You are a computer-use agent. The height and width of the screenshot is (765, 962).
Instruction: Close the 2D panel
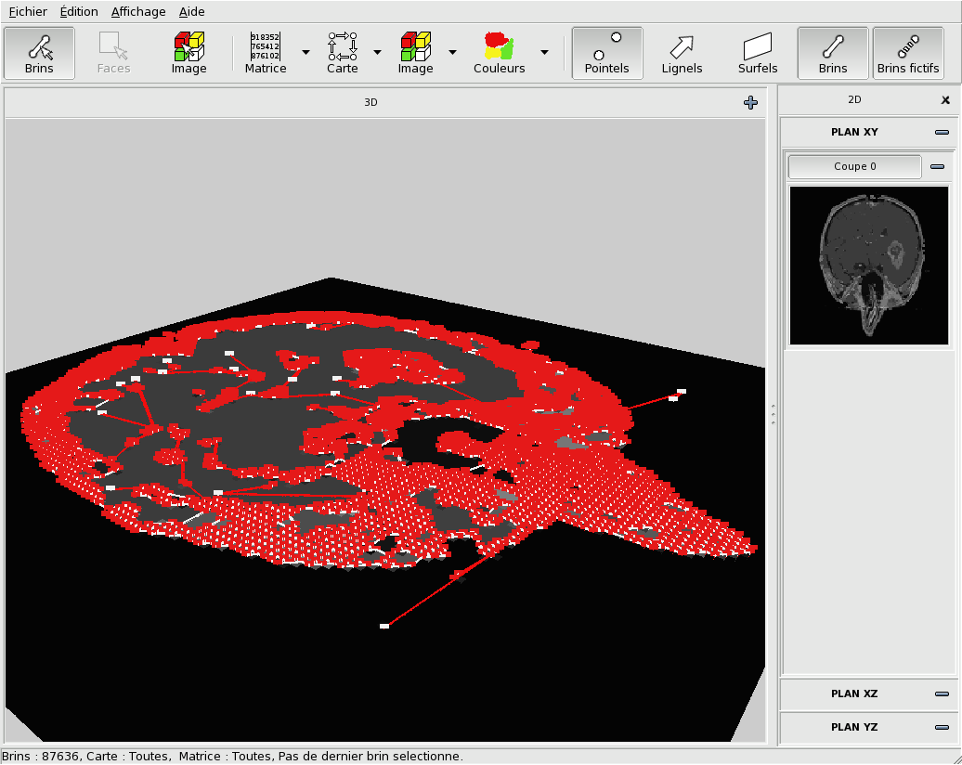pyautogui.click(x=945, y=100)
